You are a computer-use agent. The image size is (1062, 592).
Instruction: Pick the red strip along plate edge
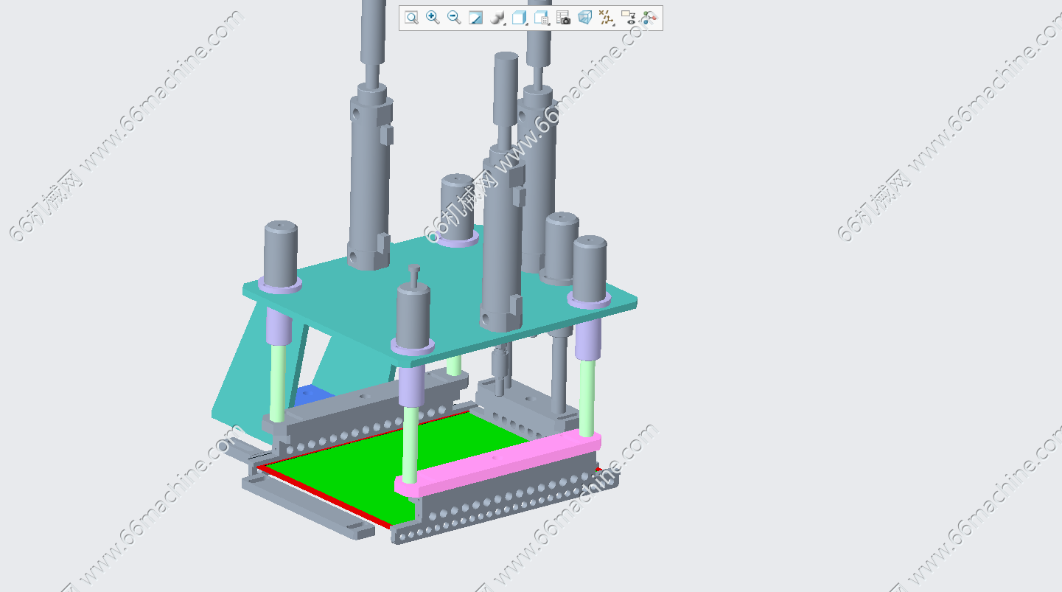coord(324,496)
